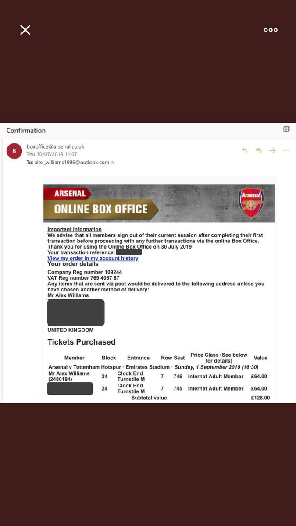The image size is (296, 526).
Task: Click the Value column header
Action: (x=260, y=358)
